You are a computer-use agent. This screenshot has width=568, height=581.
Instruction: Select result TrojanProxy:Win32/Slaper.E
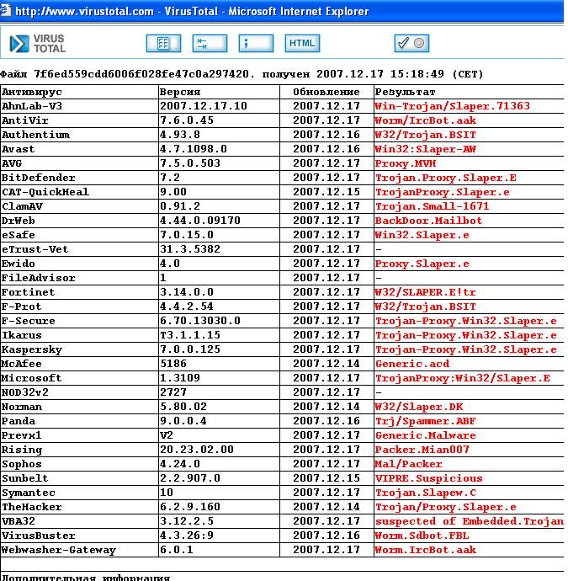pos(462,378)
